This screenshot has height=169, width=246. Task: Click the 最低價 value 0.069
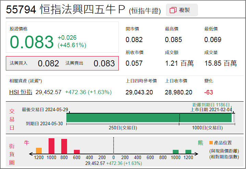pyautogui.click(x=213, y=40)
